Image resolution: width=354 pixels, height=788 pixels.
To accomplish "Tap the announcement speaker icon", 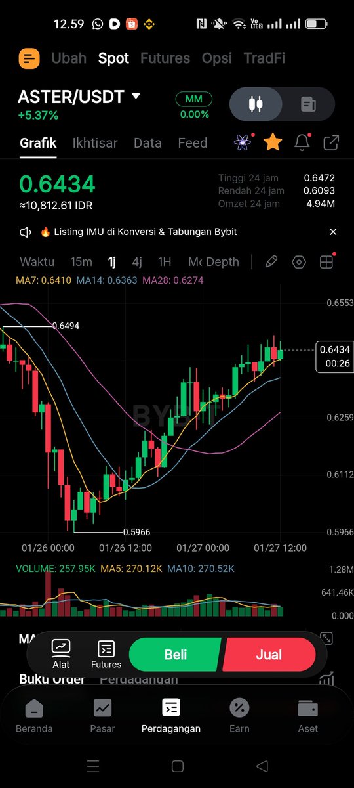I will coord(26,232).
